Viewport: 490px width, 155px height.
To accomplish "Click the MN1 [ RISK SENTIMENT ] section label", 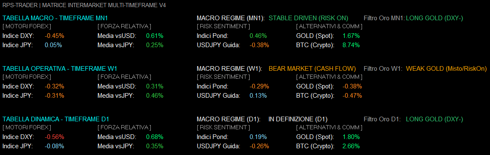I will [x=223, y=26].
